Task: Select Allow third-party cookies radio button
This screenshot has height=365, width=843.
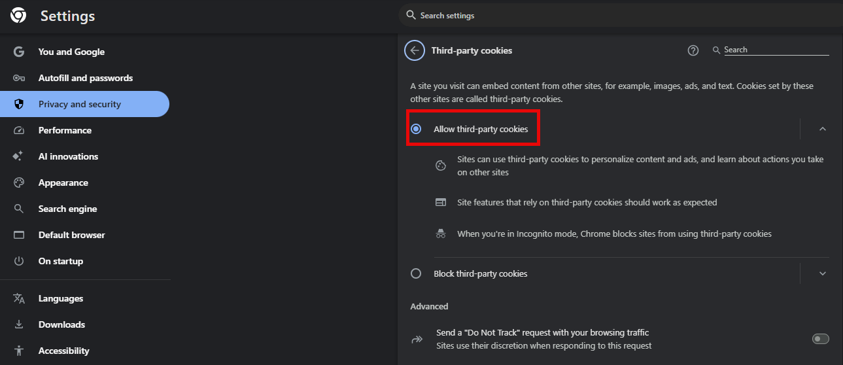Action: pyautogui.click(x=416, y=129)
